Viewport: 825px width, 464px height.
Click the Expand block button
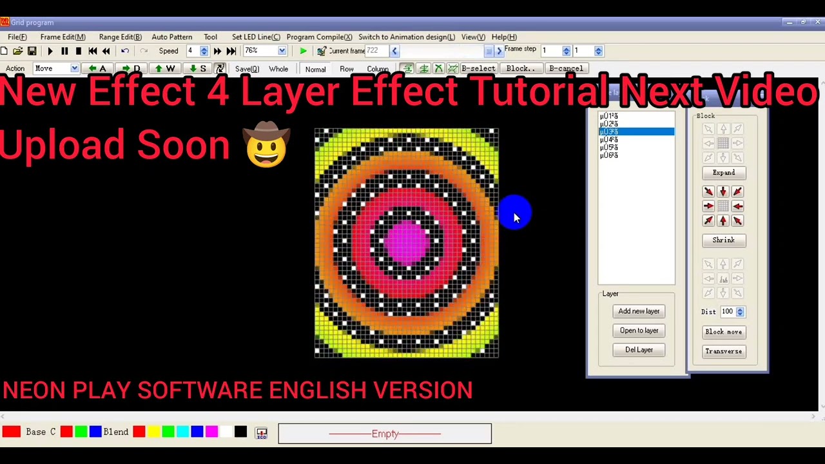point(723,173)
